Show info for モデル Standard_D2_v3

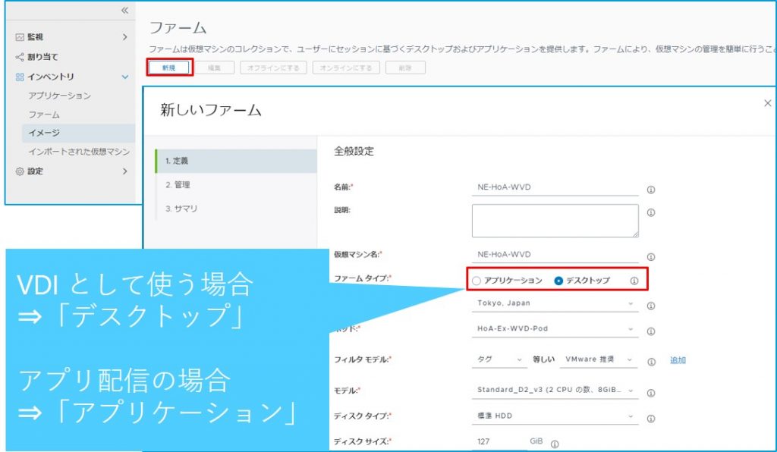tap(651, 393)
